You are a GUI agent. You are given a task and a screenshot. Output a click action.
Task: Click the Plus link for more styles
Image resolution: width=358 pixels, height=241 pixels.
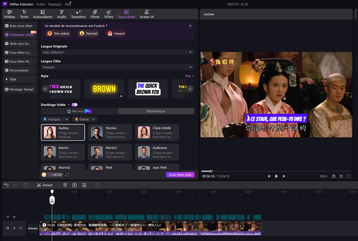tap(189, 76)
